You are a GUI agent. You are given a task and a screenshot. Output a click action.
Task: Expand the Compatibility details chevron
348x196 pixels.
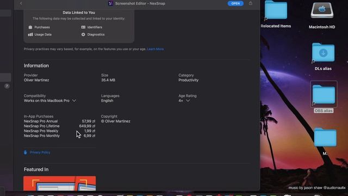tap(74, 101)
